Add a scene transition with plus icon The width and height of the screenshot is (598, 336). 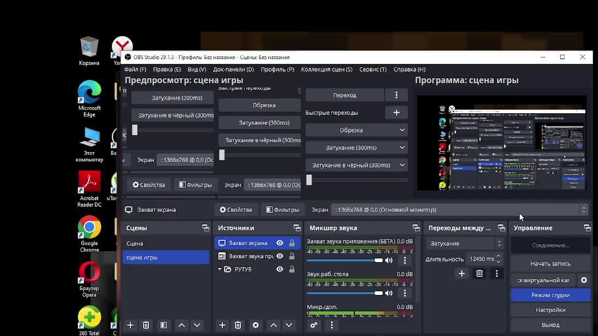click(462, 274)
